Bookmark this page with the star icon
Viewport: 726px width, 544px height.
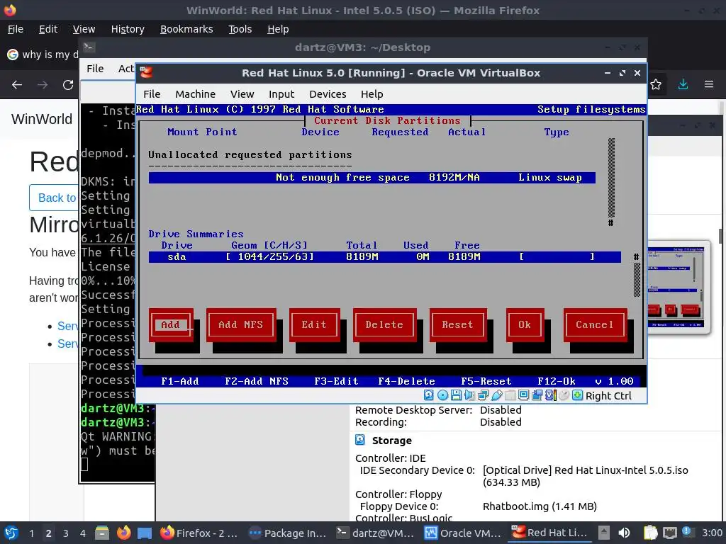point(656,85)
